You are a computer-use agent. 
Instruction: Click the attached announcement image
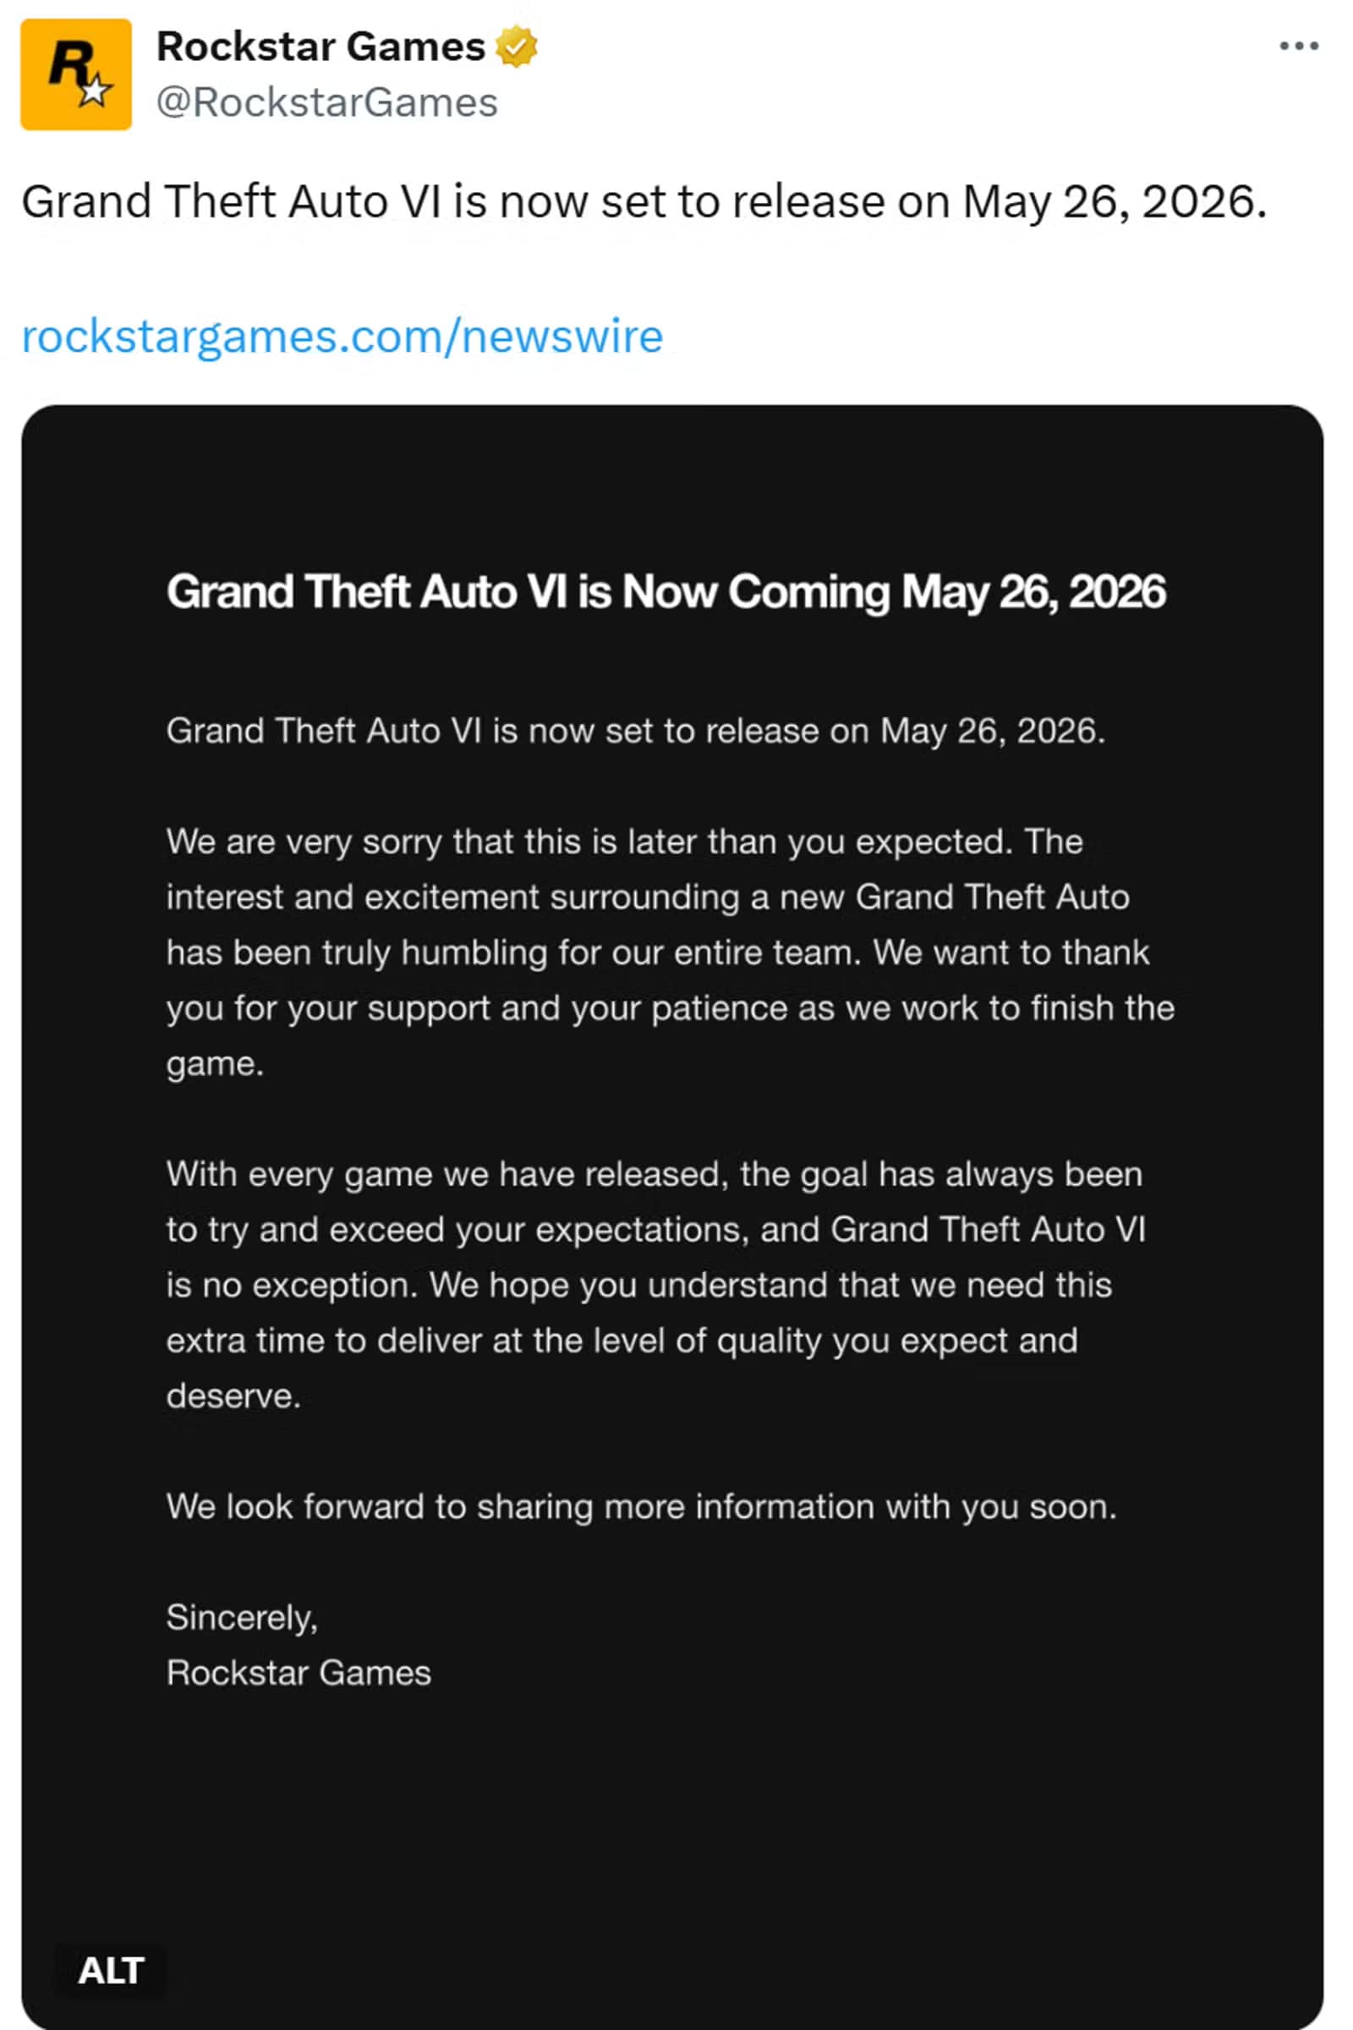(x=676, y=1209)
